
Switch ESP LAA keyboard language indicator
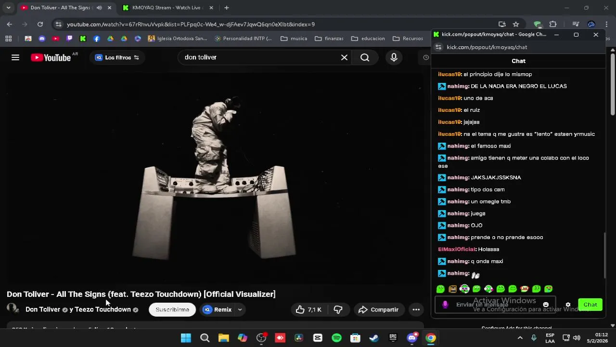click(x=550, y=338)
